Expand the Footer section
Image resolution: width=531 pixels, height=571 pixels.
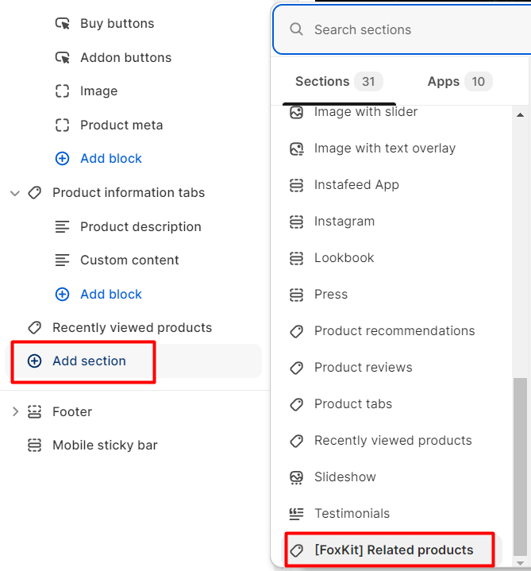pyautogui.click(x=15, y=411)
